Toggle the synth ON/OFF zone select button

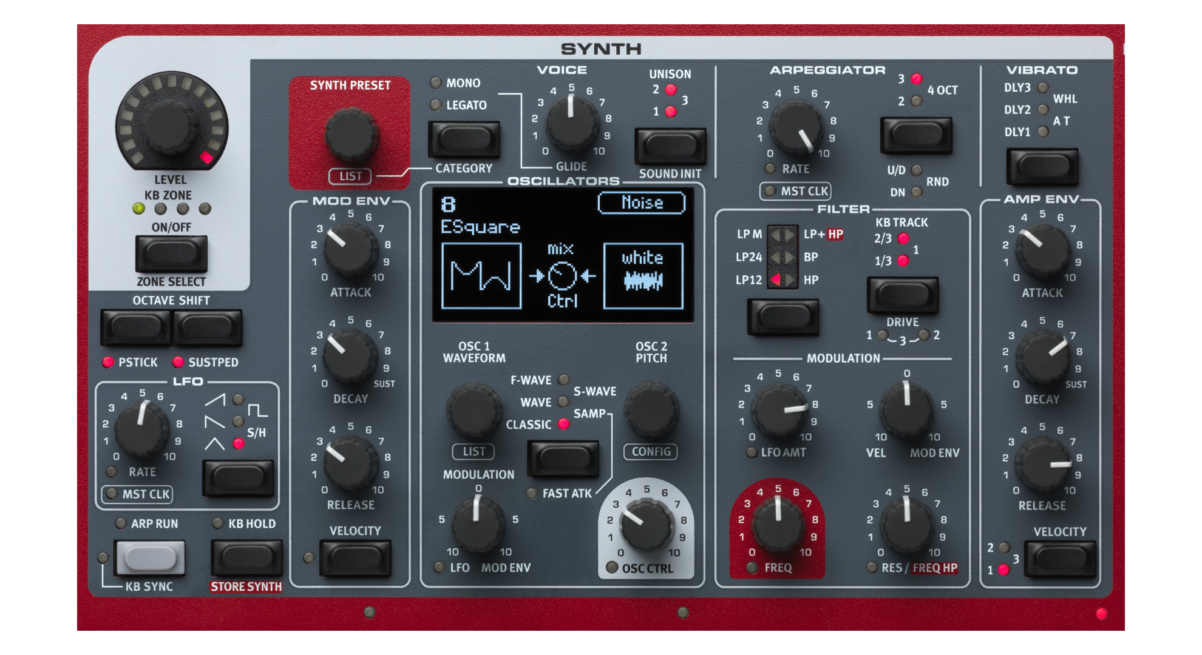click(171, 254)
